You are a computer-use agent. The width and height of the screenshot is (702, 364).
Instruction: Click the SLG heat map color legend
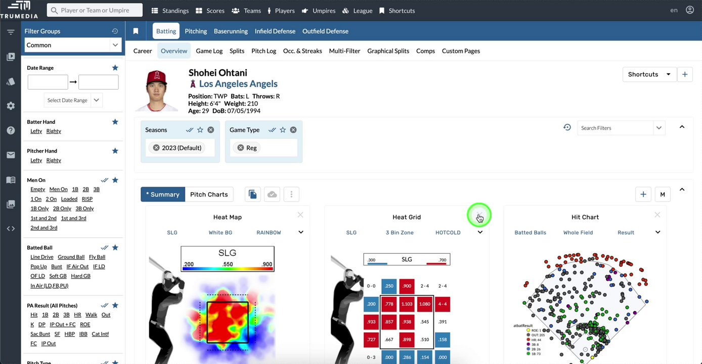[x=228, y=259]
